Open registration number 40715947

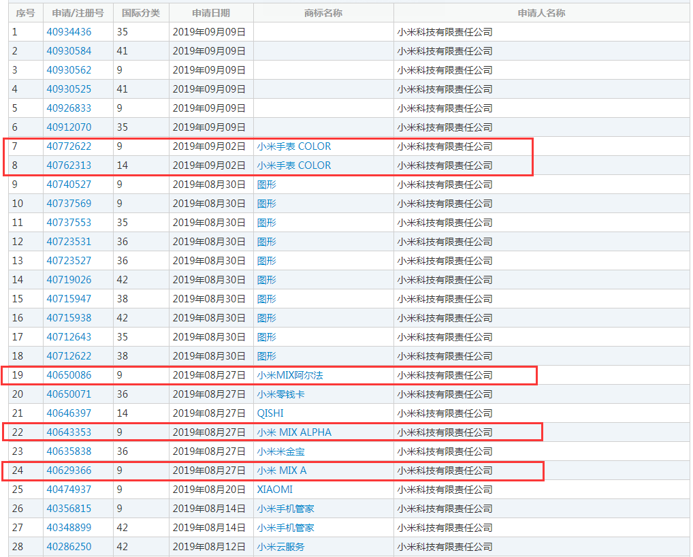[69, 299]
